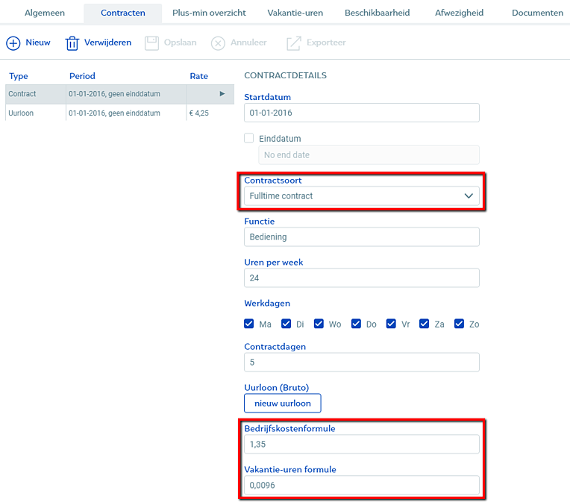Toggle the Zo workday checkbox
This screenshot has height=502, width=570.
(460, 324)
